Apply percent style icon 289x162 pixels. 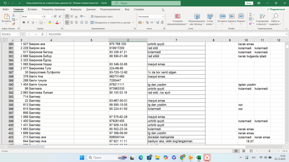pyautogui.click(x=147, y=22)
